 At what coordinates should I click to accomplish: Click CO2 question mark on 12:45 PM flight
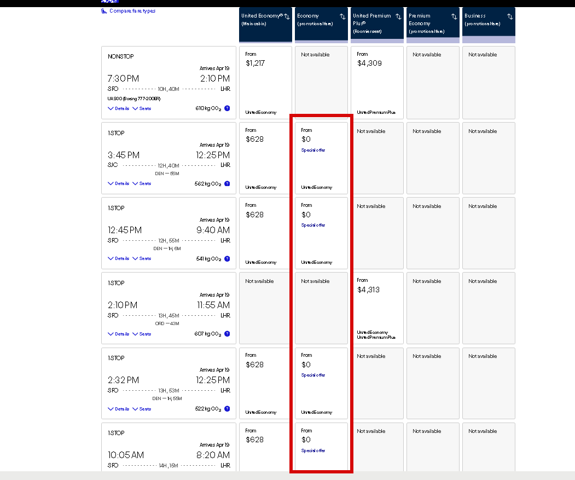pyautogui.click(x=227, y=259)
